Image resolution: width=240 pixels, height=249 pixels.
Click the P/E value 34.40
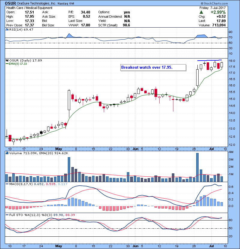click(x=85, y=12)
